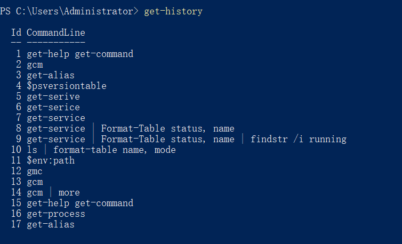This screenshot has height=244, width=402.
Task: Click the CommandLine column header
Action: 55,32
